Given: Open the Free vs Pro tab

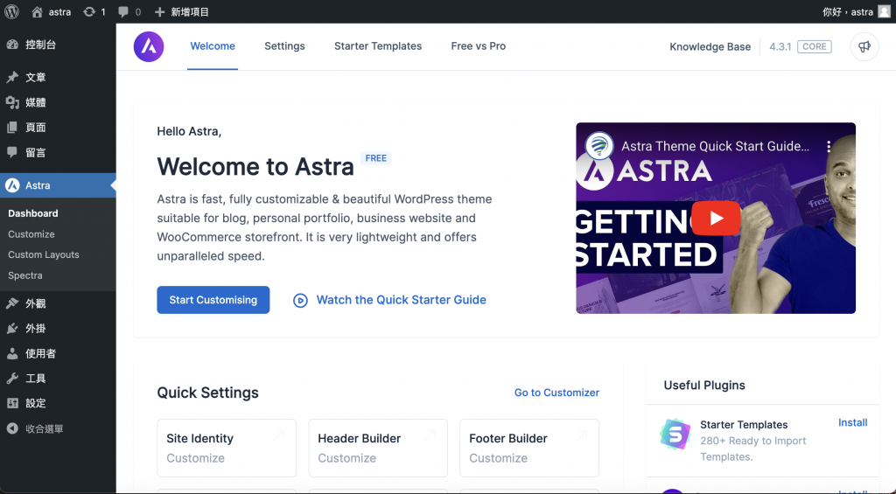Looking at the screenshot, I should click(x=479, y=46).
